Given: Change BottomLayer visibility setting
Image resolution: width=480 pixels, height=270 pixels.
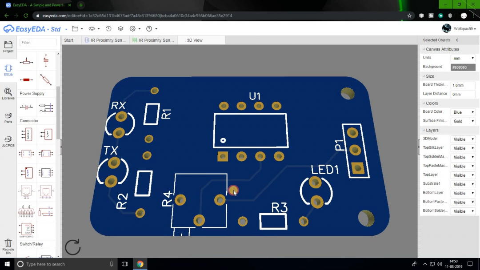Looking at the screenshot, I should click(463, 193).
